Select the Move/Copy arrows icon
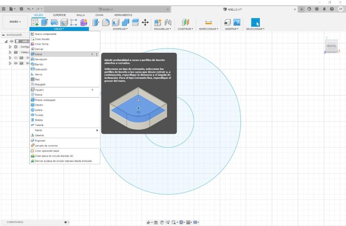 (x=145, y=22)
